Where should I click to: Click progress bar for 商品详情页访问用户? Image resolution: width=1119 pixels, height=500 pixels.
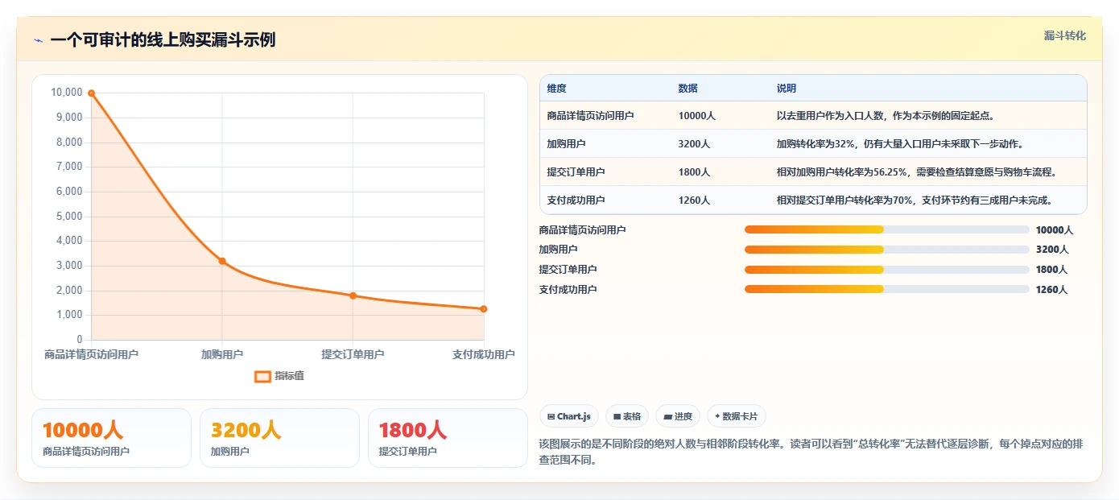(x=887, y=229)
